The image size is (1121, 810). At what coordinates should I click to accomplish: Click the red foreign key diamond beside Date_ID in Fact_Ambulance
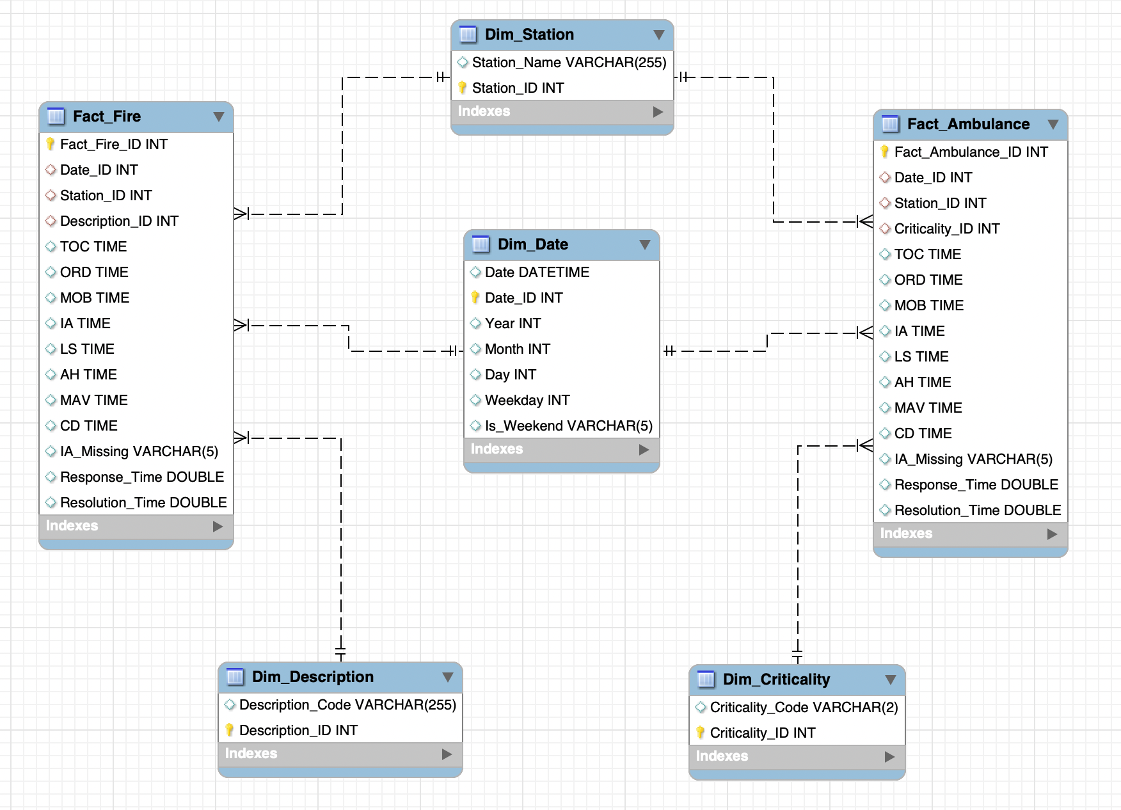(x=886, y=177)
